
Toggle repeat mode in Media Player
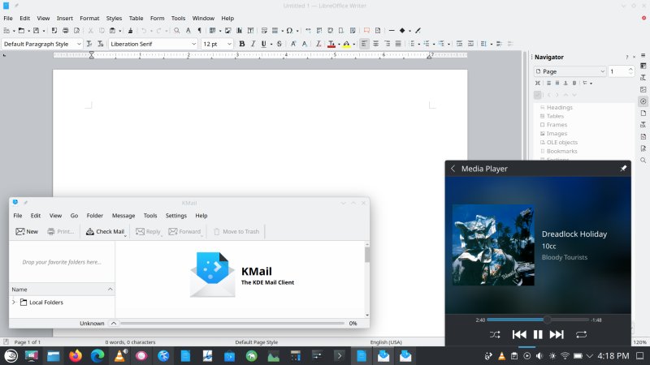point(581,334)
